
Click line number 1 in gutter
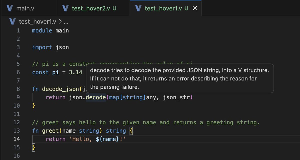tap(18, 31)
